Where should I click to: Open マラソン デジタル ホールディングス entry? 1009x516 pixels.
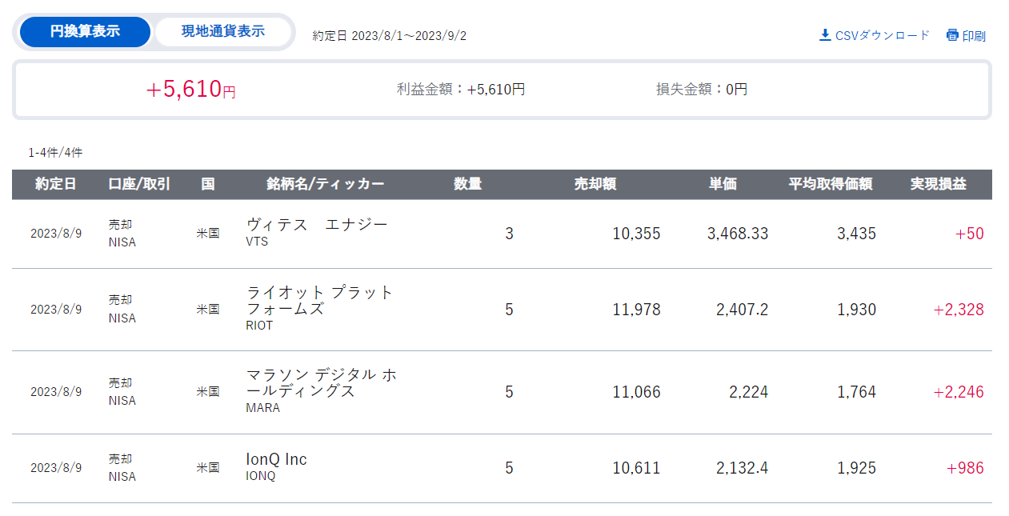(x=322, y=382)
